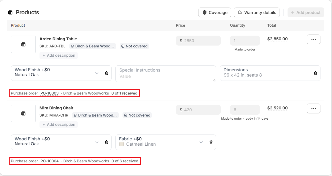Click the Add product button
Image resolution: width=332 pixels, height=176 pixels.
(x=306, y=12)
